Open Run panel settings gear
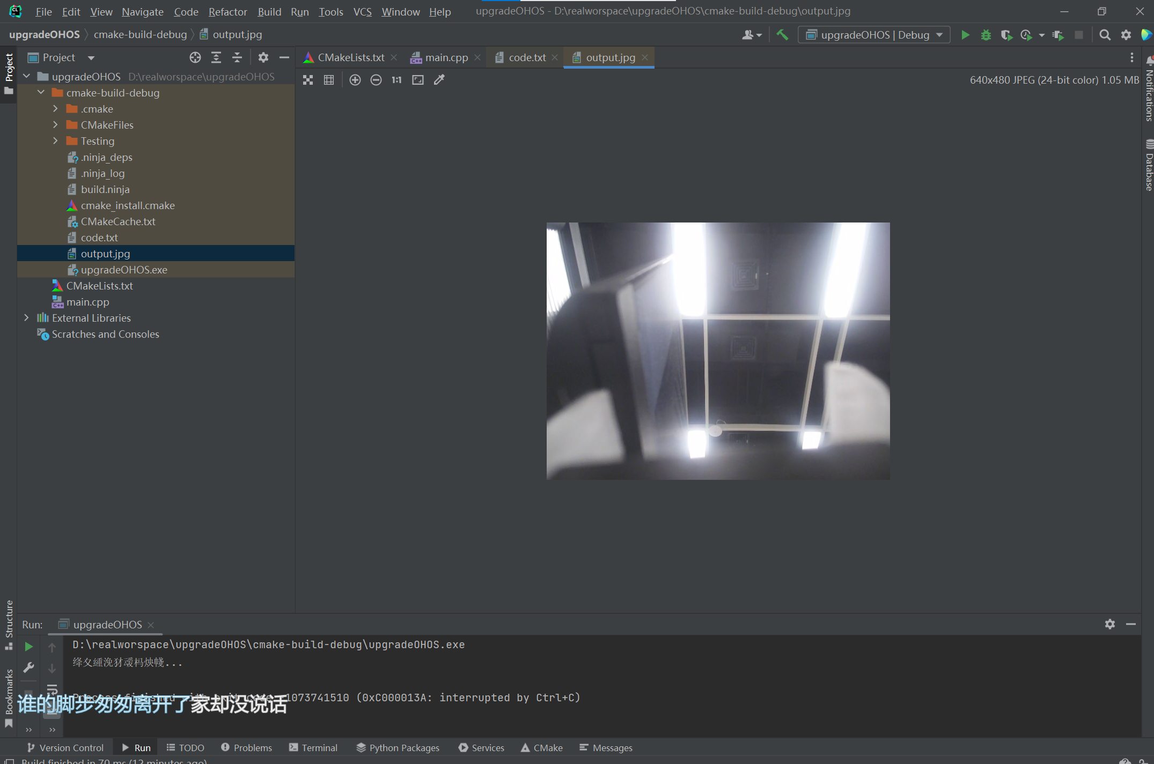This screenshot has height=764, width=1154. 1110,624
